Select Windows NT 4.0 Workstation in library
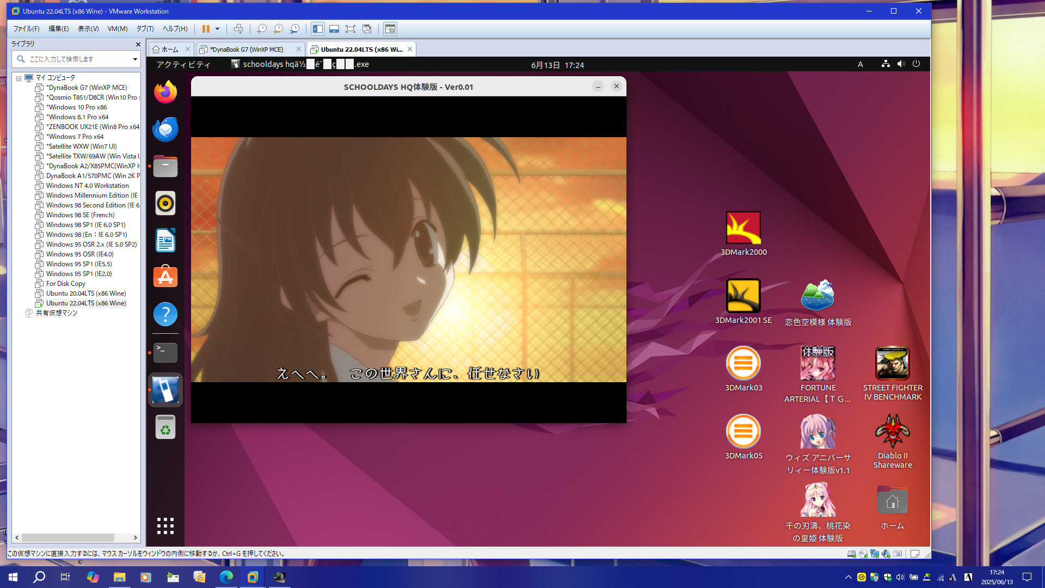The image size is (1045, 588). point(88,186)
